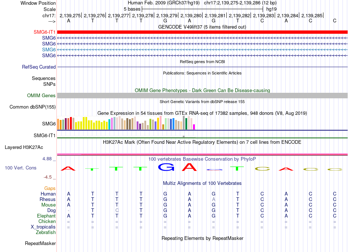The height and width of the screenshot is (252, 348).
Task: Click the Sequences publications label
Action: pos(44,78)
